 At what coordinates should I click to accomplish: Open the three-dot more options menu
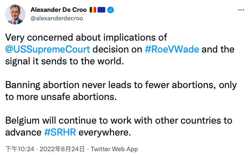tap(241, 10)
